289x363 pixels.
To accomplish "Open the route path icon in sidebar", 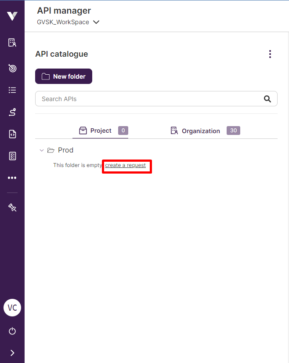I will pyautogui.click(x=12, y=112).
